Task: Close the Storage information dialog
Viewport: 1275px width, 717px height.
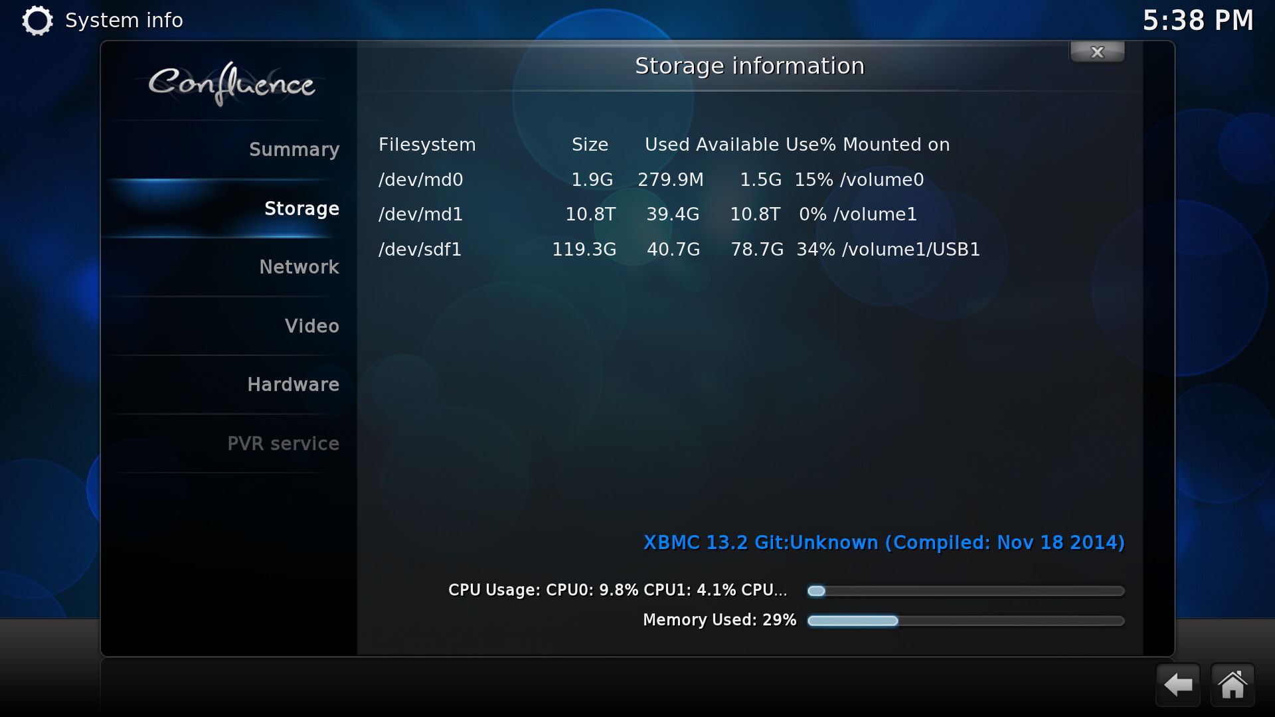Action: [x=1097, y=52]
